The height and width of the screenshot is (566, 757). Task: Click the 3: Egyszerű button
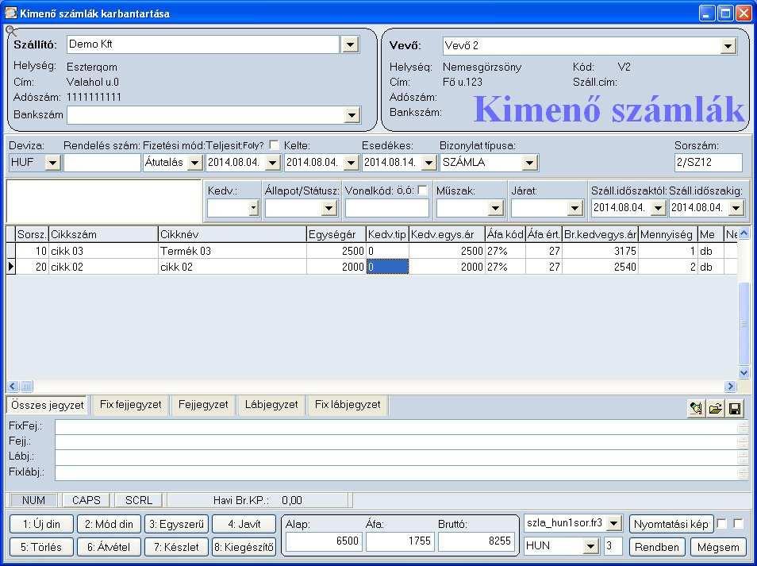pos(176,524)
